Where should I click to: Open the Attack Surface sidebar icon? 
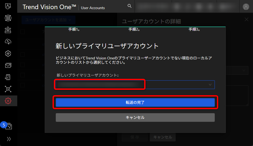coord(8,30)
